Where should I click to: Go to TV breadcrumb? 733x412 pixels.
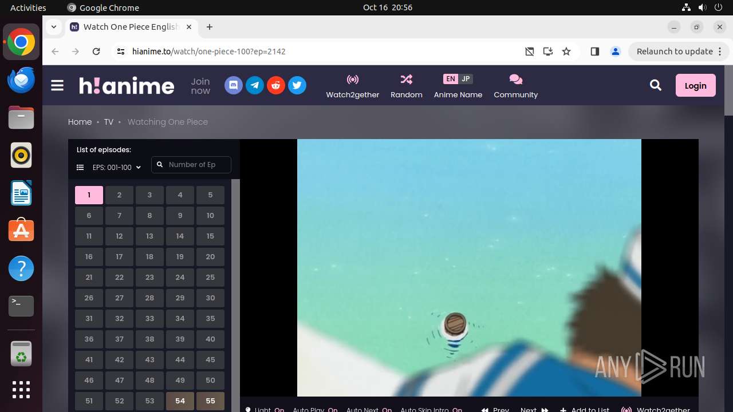coord(109,122)
